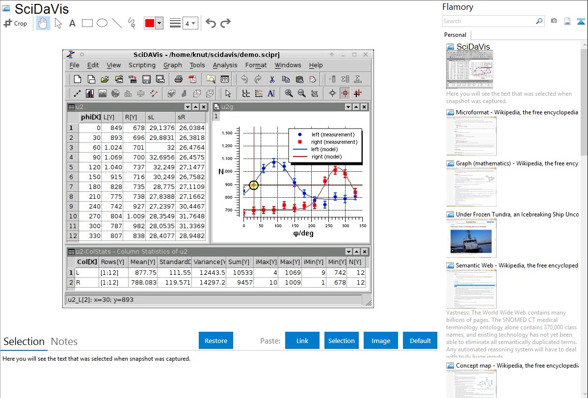
Task: Open the Windows menu in SciDAVis
Action: [x=288, y=65]
